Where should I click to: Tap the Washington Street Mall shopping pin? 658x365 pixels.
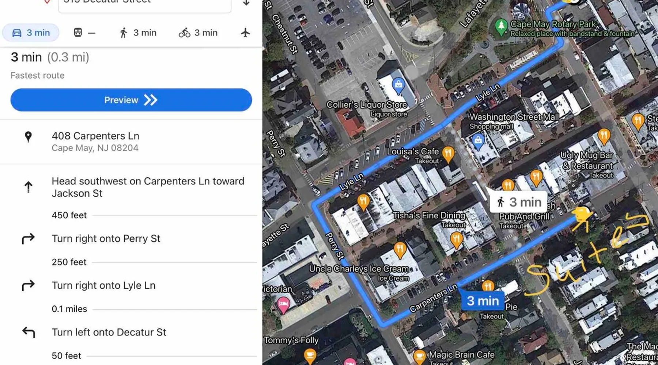pos(477,142)
